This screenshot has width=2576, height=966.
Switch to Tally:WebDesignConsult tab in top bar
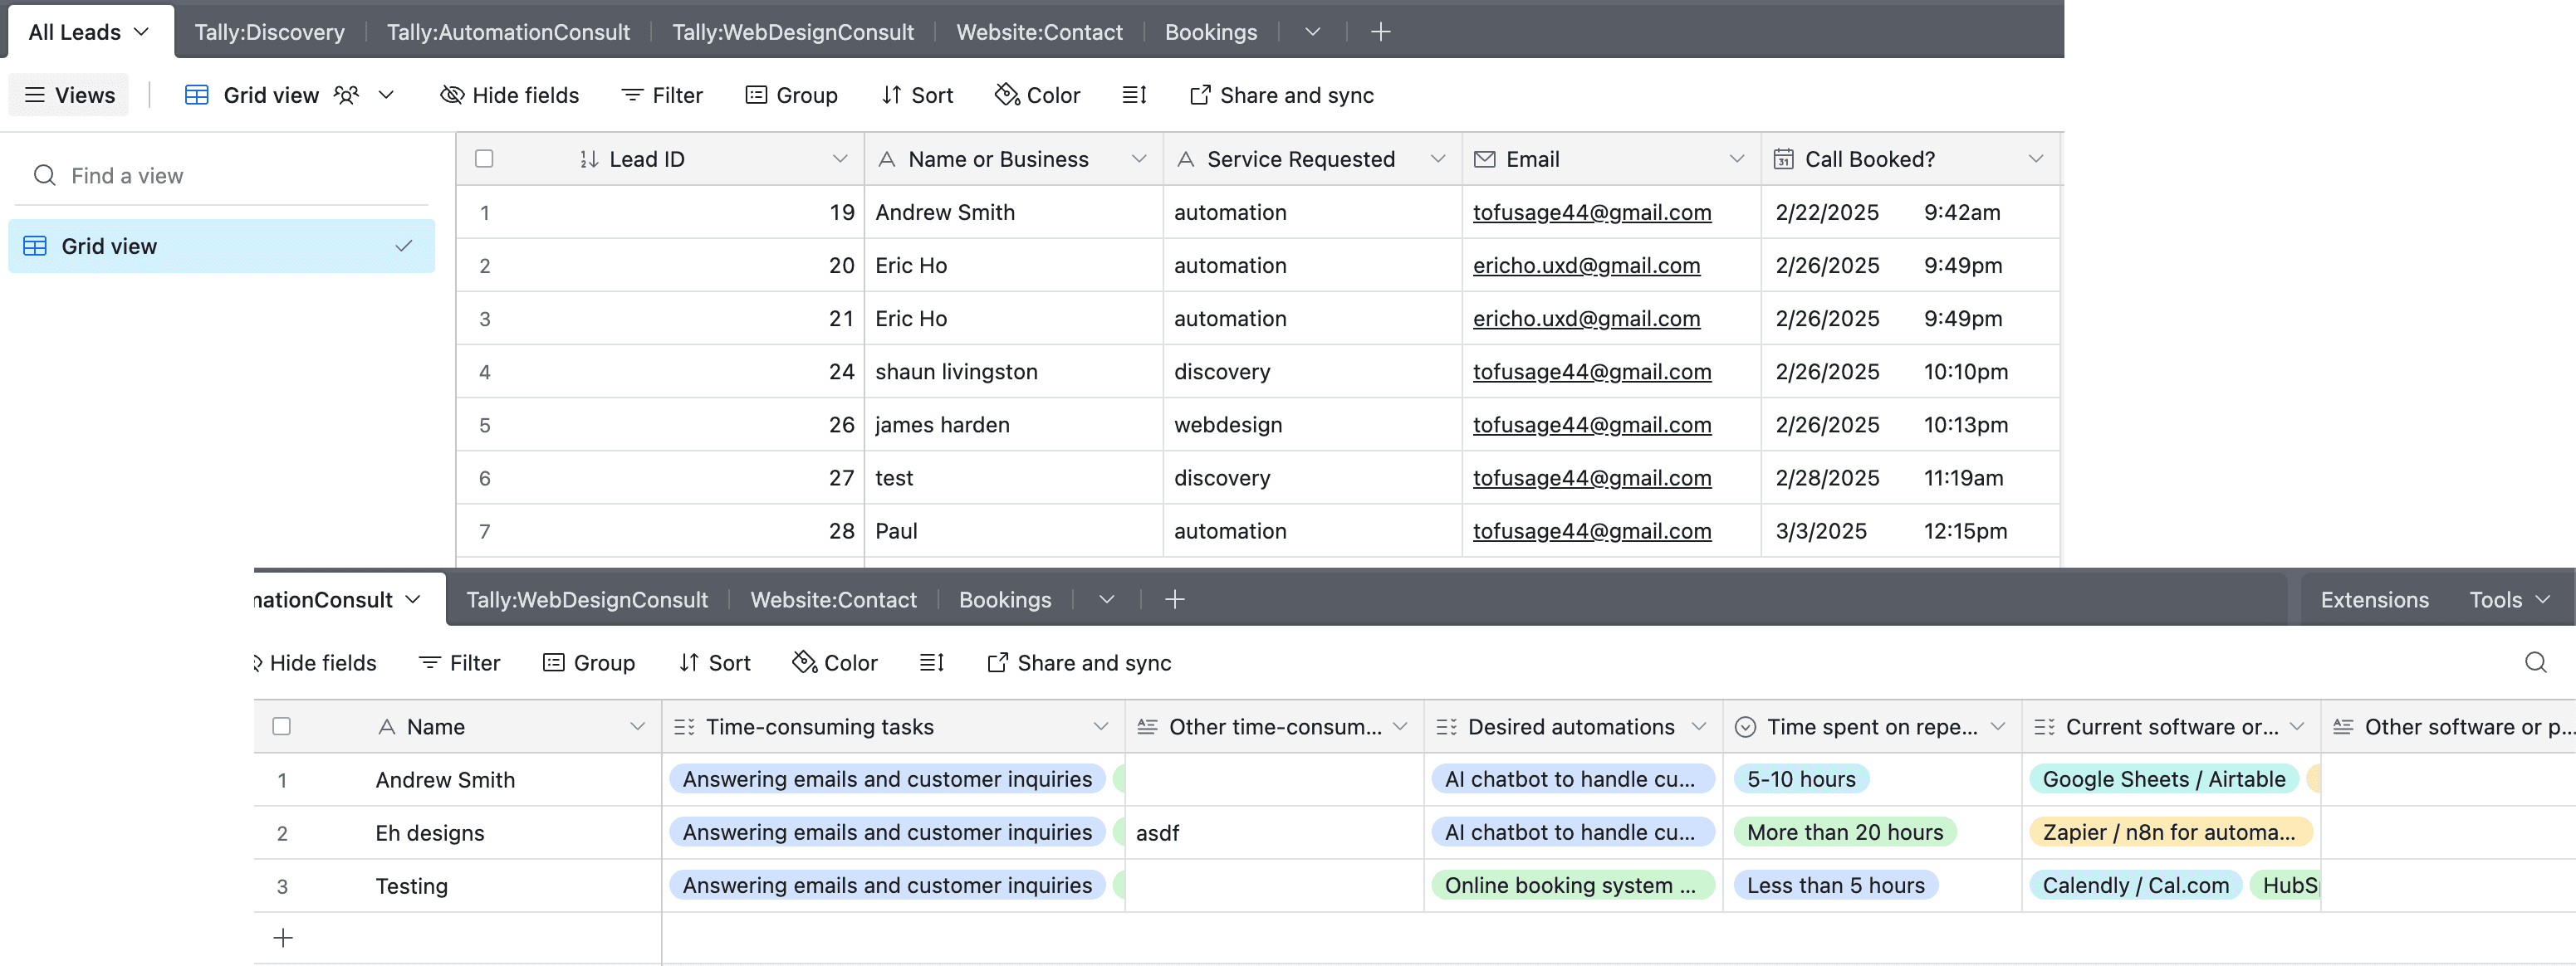(793, 32)
